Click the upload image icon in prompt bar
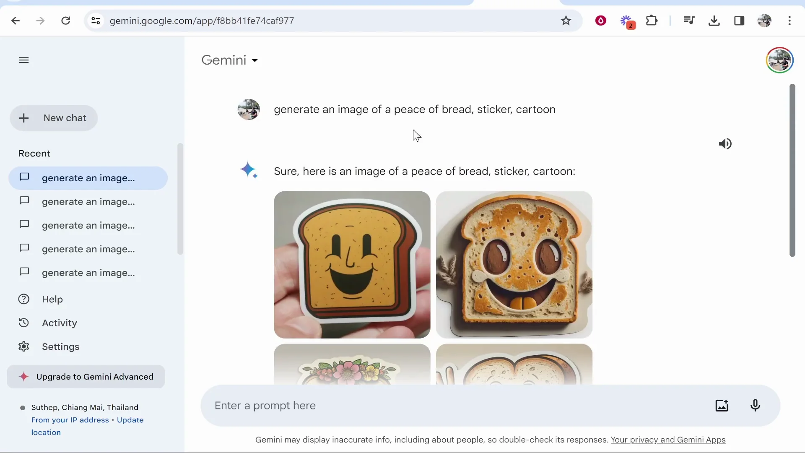This screenshot has width=805, height=453. coord(722,405)
